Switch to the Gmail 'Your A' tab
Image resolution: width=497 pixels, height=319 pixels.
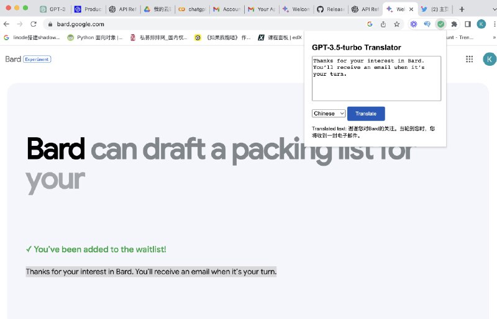(x=262, y=9)
